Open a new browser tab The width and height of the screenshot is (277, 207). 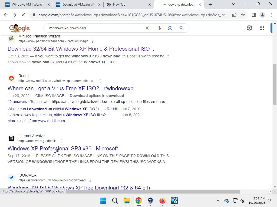click(210, 5)
